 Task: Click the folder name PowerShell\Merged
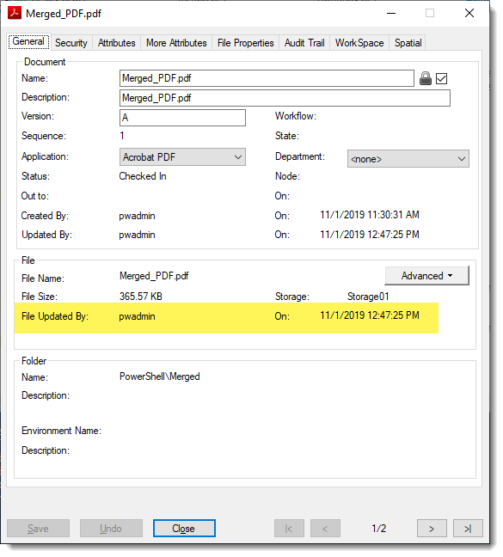[x=159, y=376]
